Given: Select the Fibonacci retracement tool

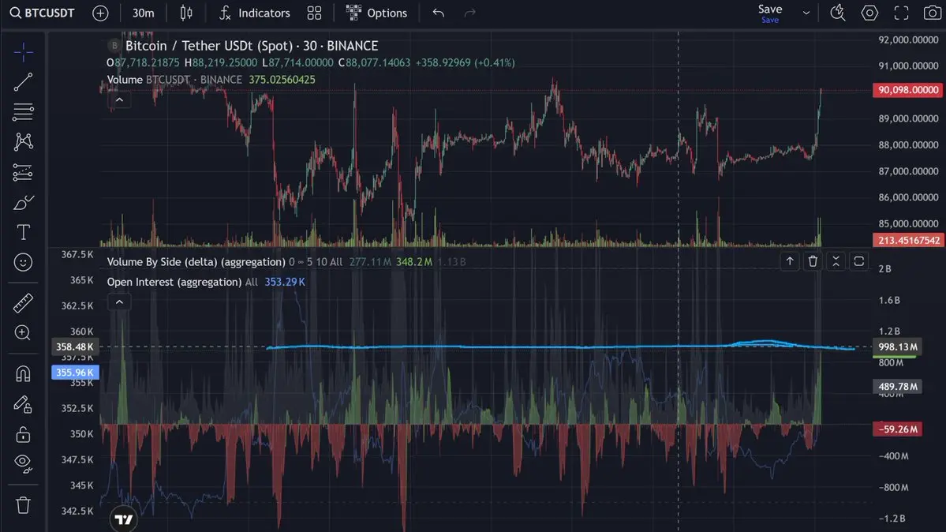Looking at the screenshot, I should click(23, 112).
